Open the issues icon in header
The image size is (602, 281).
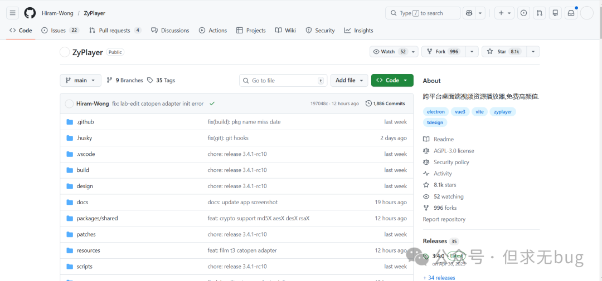tap(523, 13)
